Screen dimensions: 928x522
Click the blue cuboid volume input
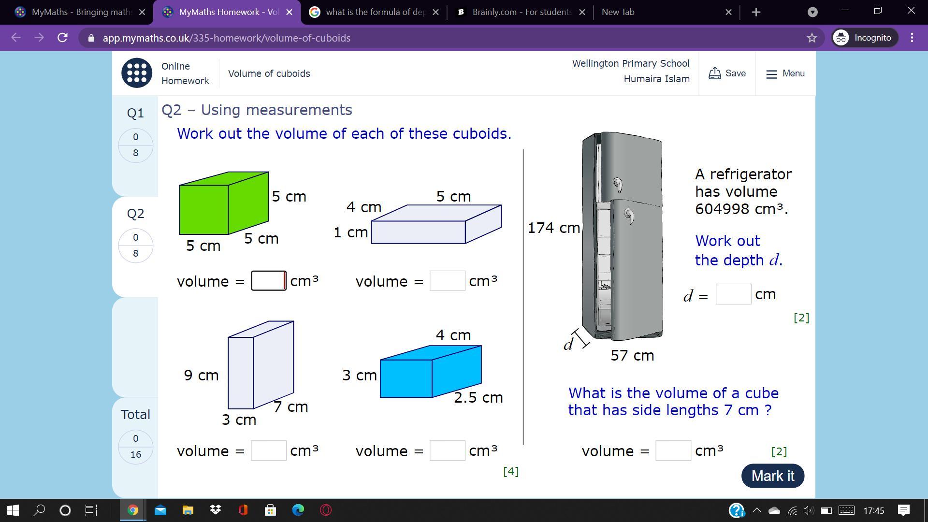tap(447, 450)
